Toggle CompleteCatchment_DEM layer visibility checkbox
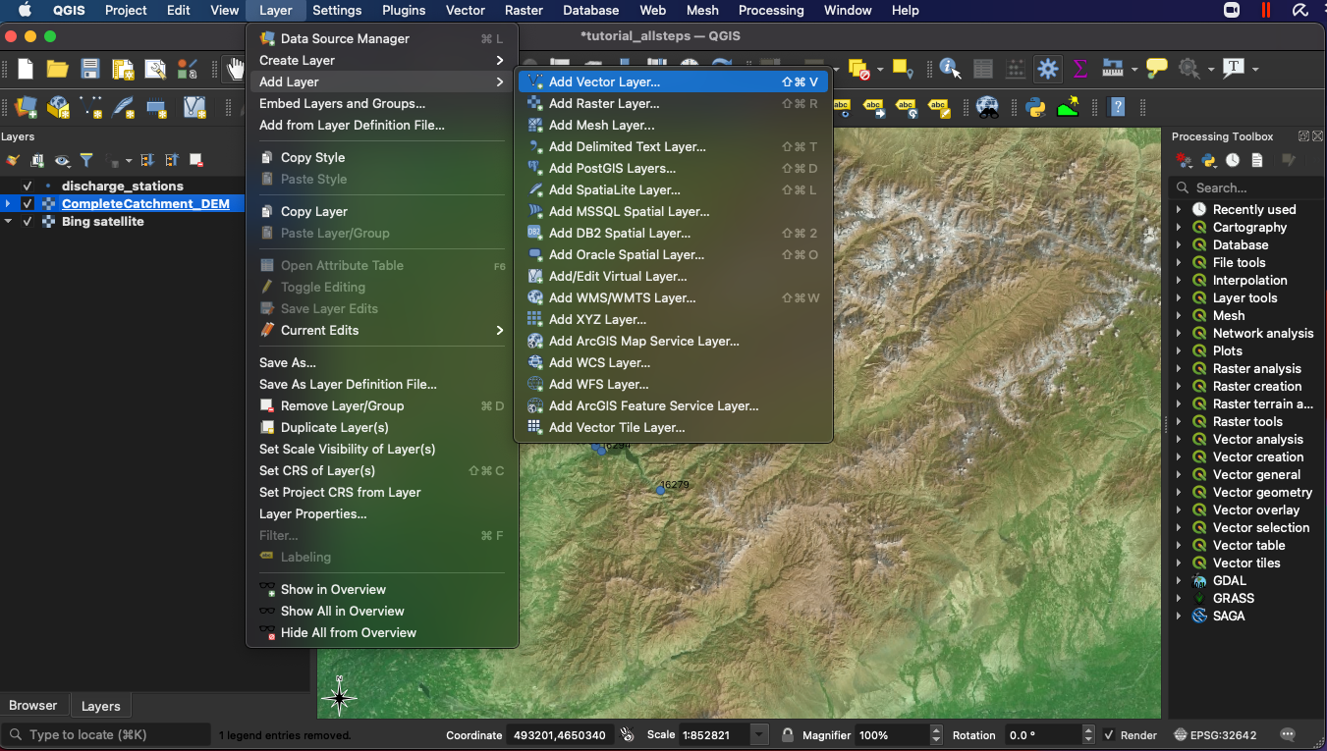1327x751 pixels. (x=28, y=204)
